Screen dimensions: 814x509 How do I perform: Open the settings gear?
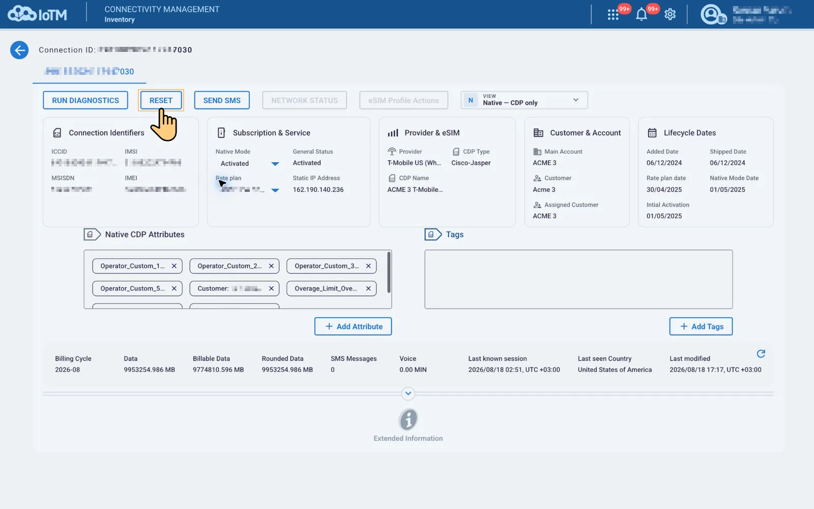(670, 14)
